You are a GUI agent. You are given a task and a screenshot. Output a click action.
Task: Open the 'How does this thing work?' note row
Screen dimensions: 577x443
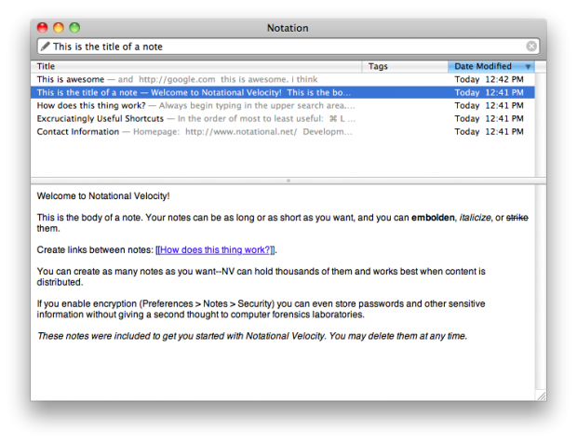click(x=283, y=105)
